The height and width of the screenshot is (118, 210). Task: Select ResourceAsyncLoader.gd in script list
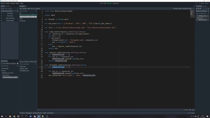[x=28, y=17]
